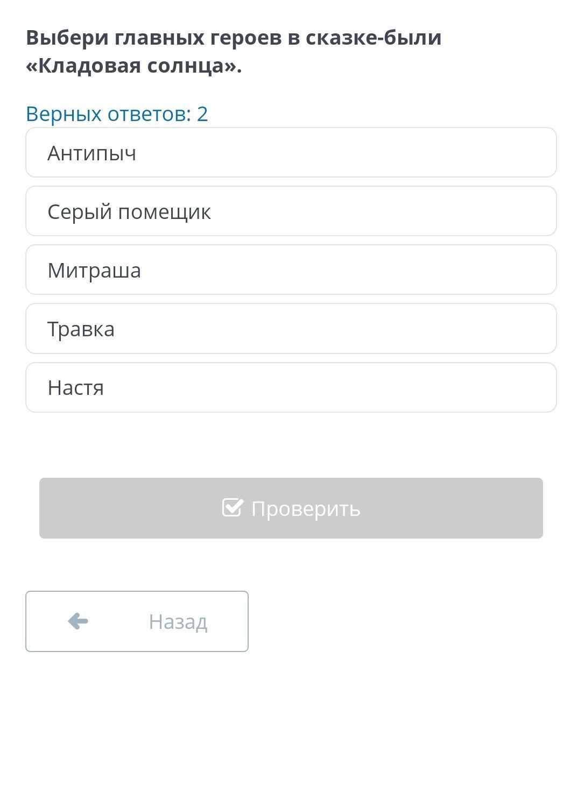Image resolution: width=563 pixels, height=793 pixels.
Task: Tap the word Травка in the list
Action: (81, 329)
